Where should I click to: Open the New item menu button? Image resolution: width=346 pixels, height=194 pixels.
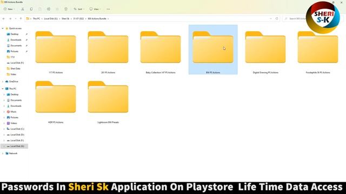click(x=9, y=9)
